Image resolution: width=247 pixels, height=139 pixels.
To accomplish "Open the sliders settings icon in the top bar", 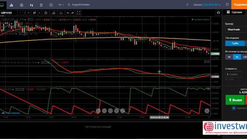I will click(x=41, y=5).
